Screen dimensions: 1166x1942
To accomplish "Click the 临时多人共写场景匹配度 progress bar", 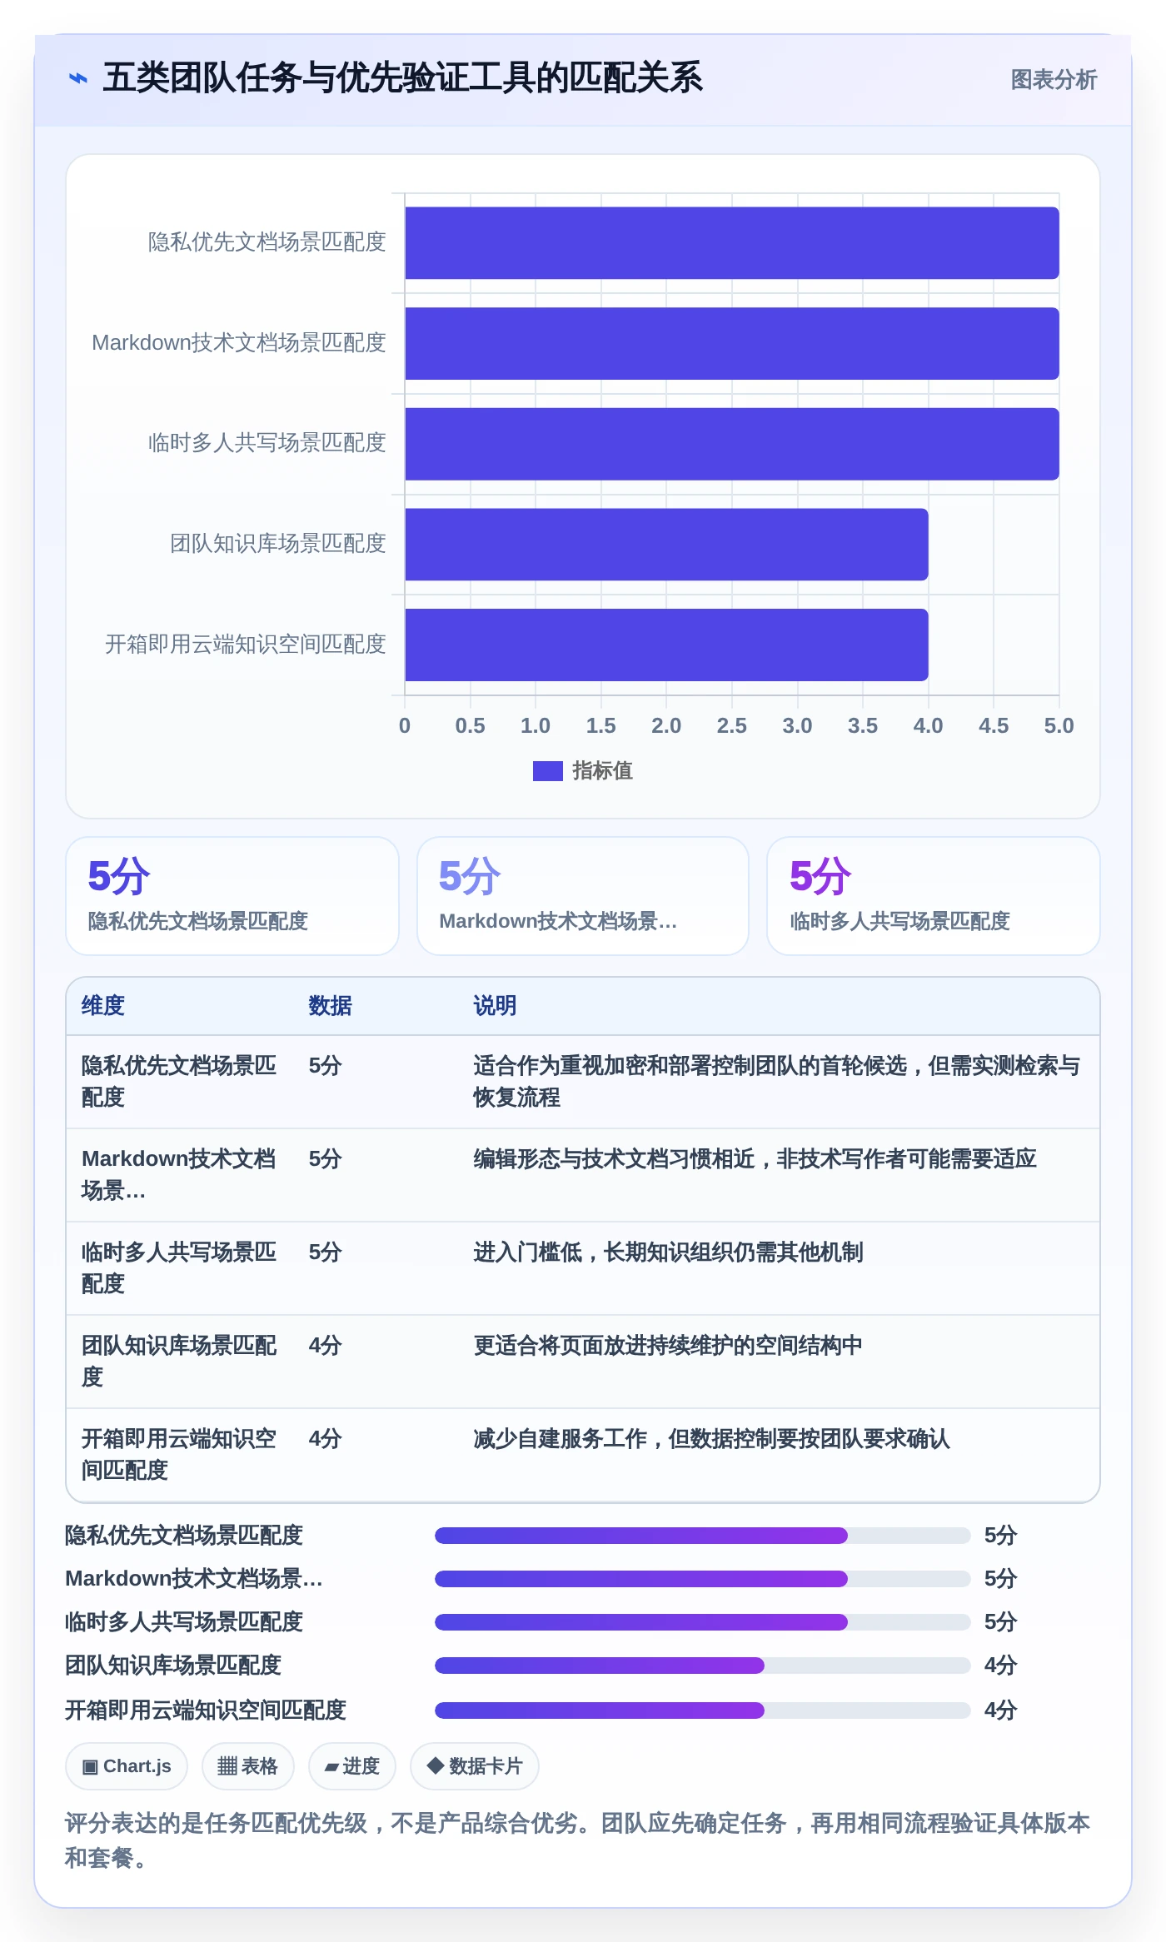I will 702,1622.
